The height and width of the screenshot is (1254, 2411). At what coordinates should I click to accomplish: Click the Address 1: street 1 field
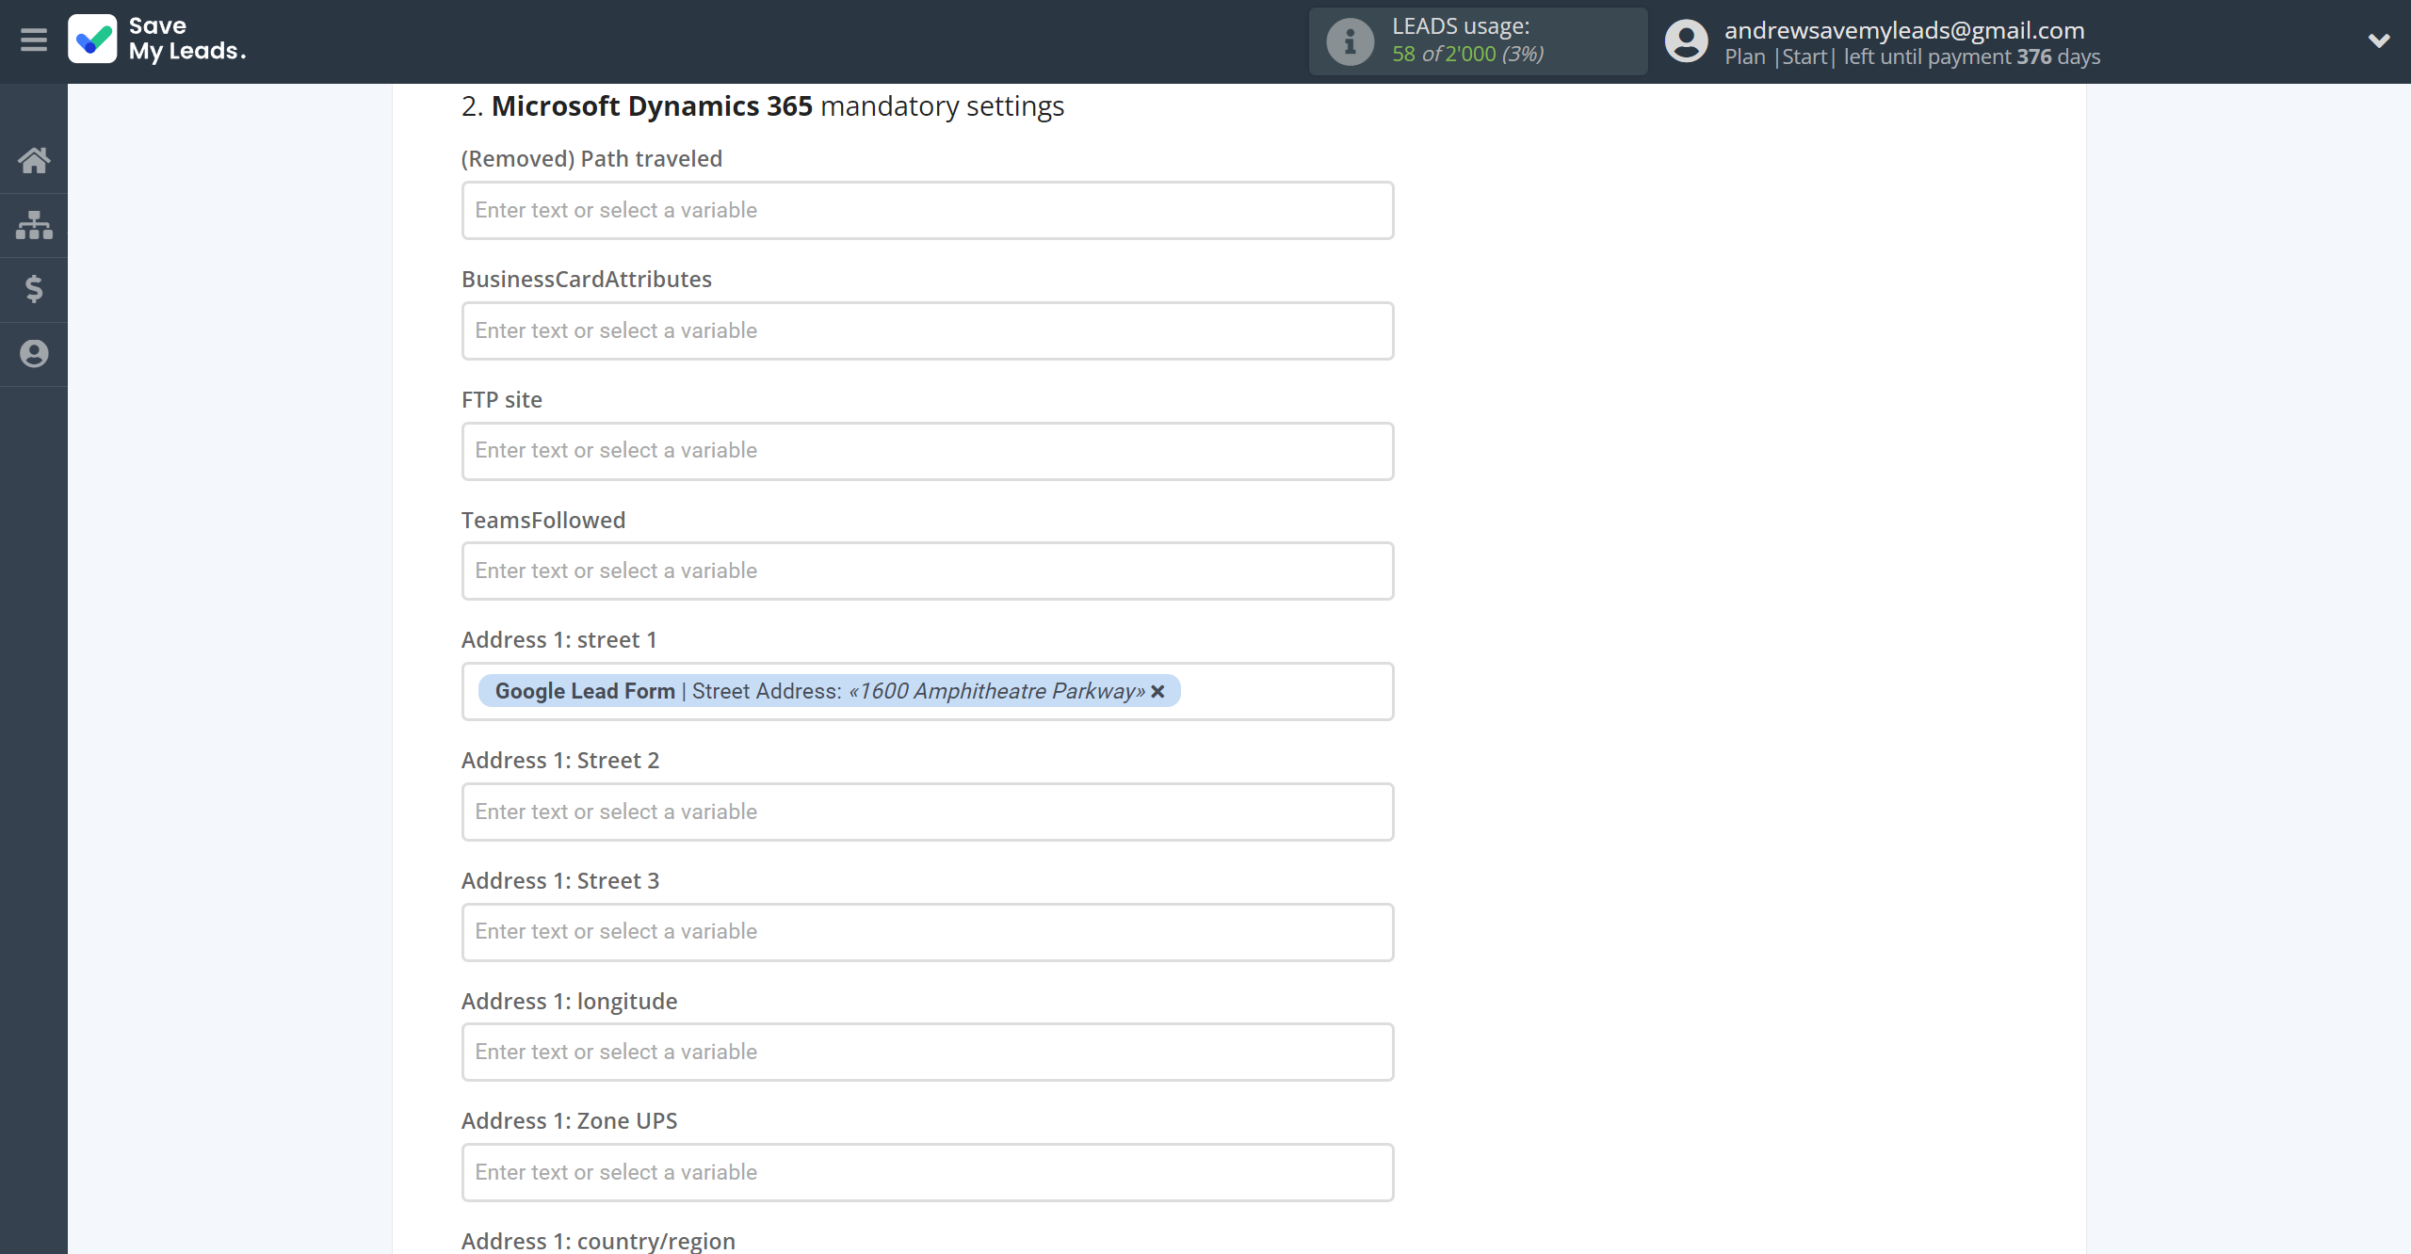pyautogui.click(x=927, y=691)
